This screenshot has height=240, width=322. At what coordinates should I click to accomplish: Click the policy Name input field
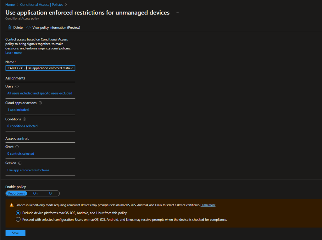click(x=40, y=68)
